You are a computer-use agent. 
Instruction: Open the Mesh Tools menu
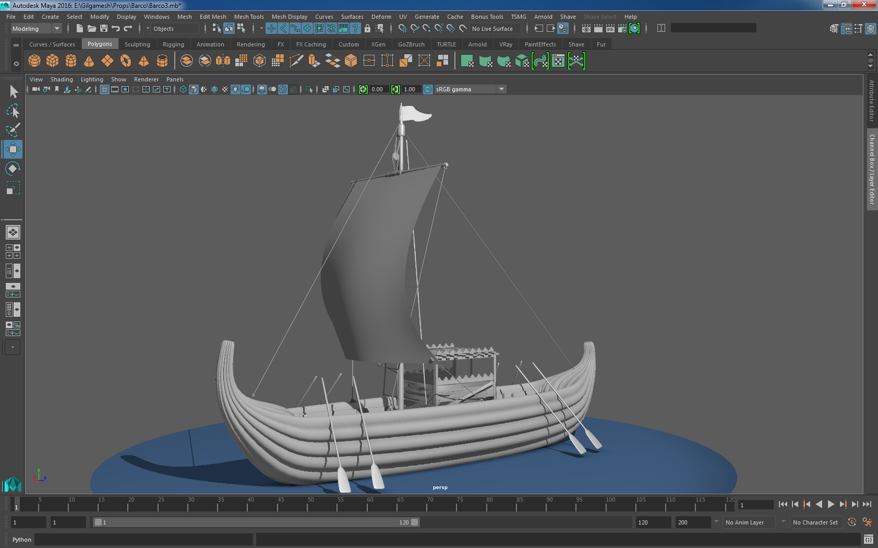tap(249, 17)
